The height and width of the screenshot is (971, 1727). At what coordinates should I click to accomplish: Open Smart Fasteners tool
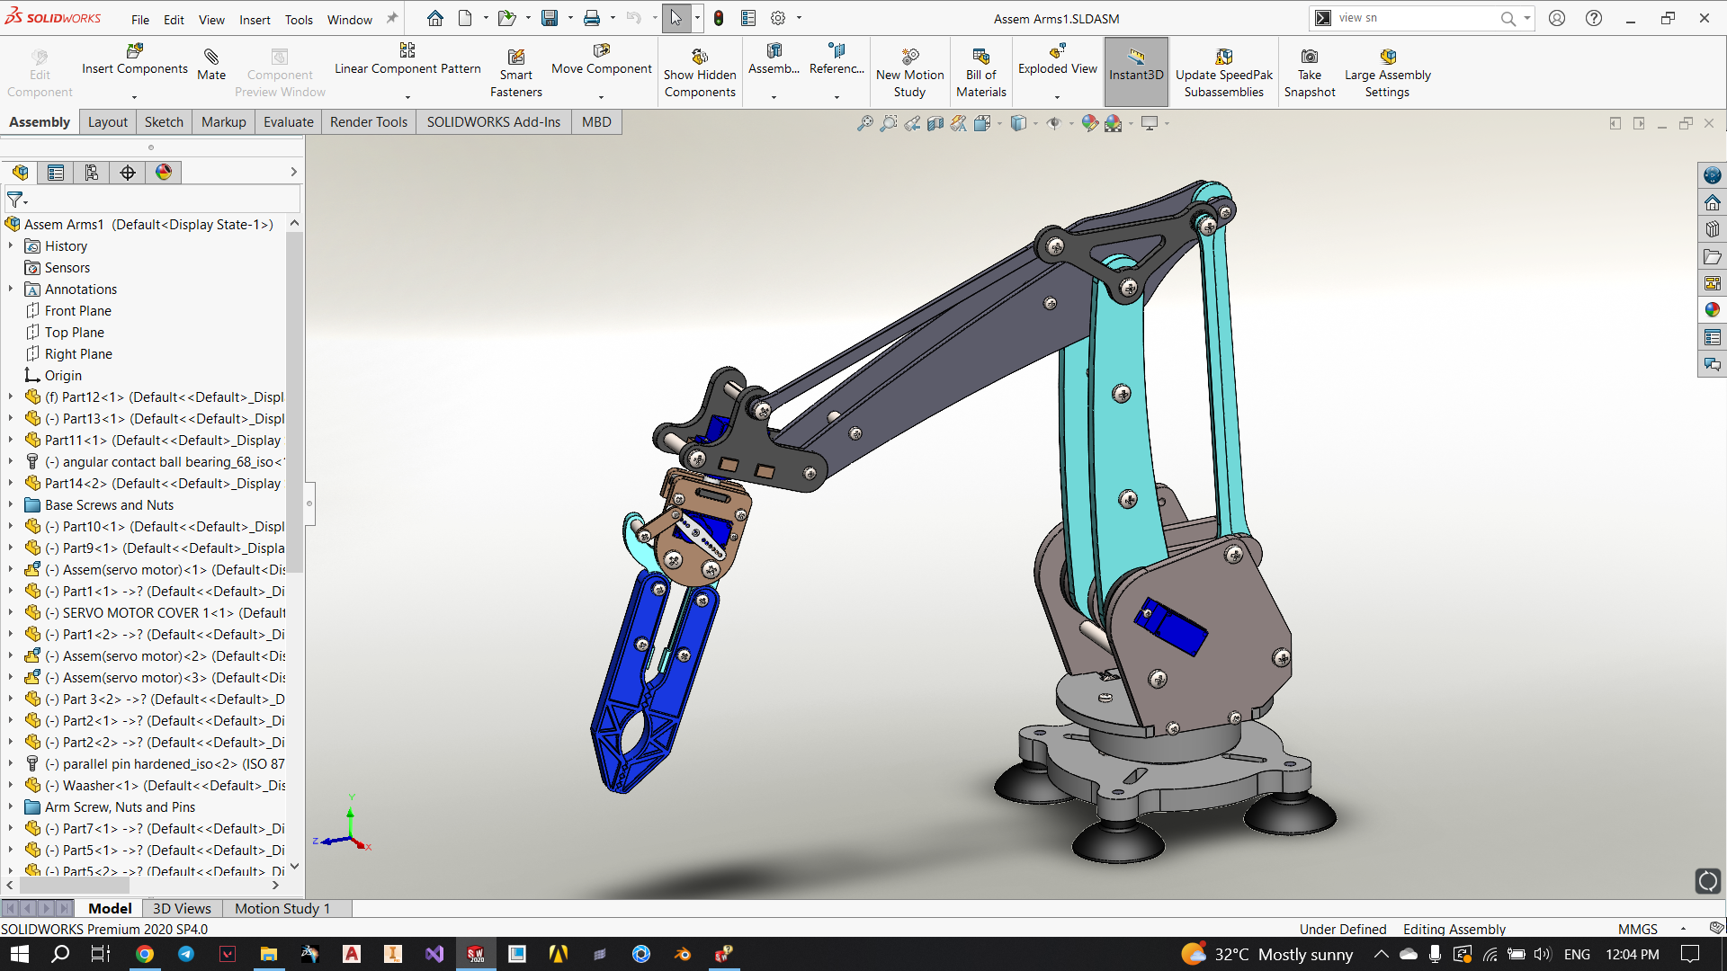click(515, 58)
